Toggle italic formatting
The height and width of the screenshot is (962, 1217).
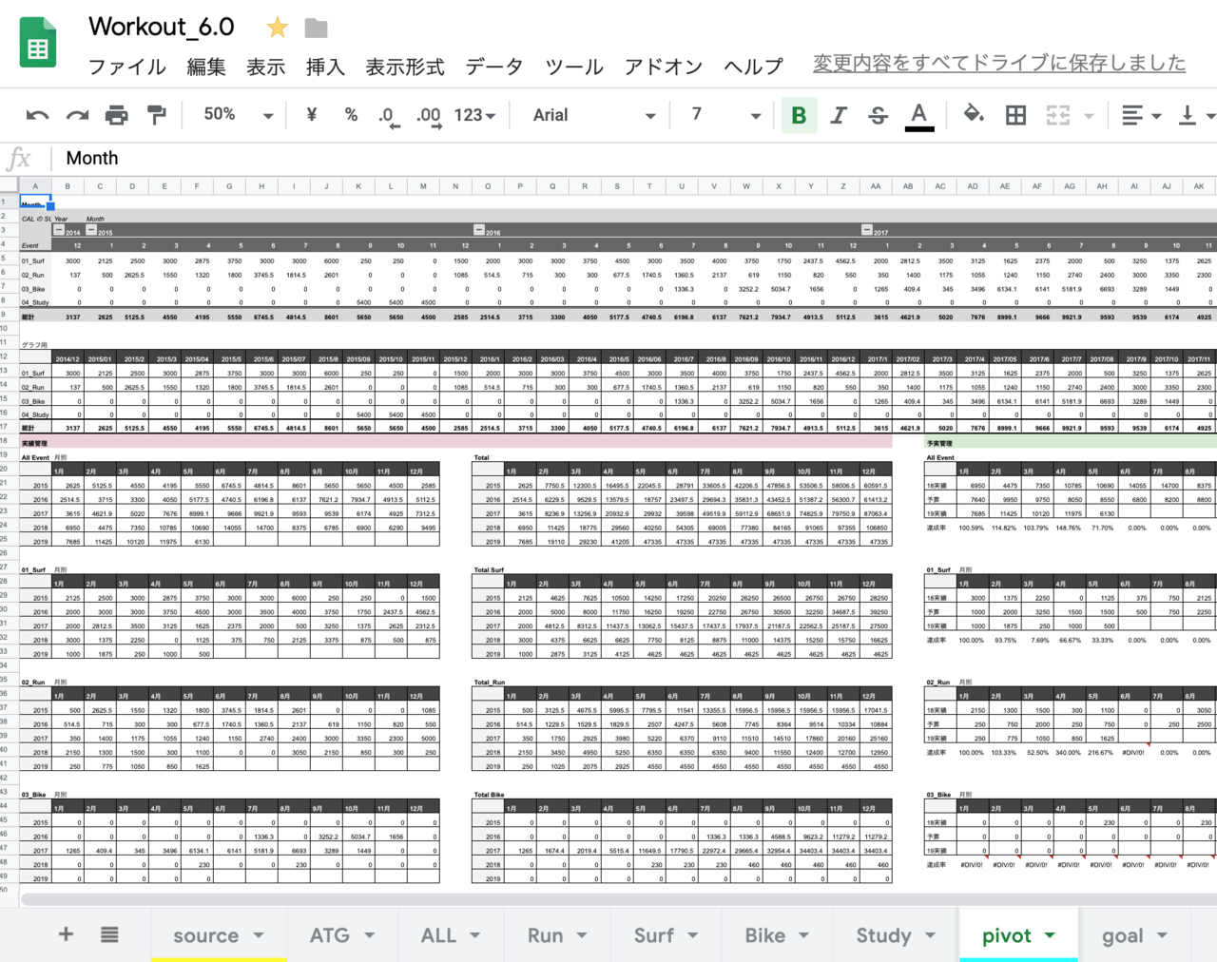[838, 115]
